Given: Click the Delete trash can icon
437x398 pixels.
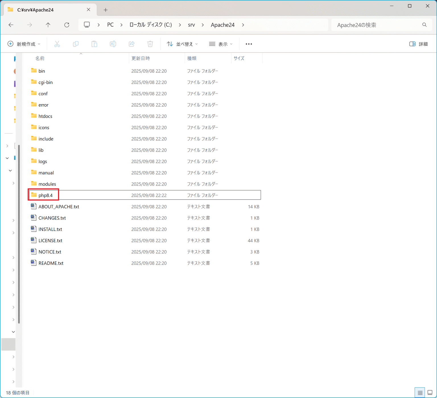Looking at the screenshot, I should click(x=150, y=44).
